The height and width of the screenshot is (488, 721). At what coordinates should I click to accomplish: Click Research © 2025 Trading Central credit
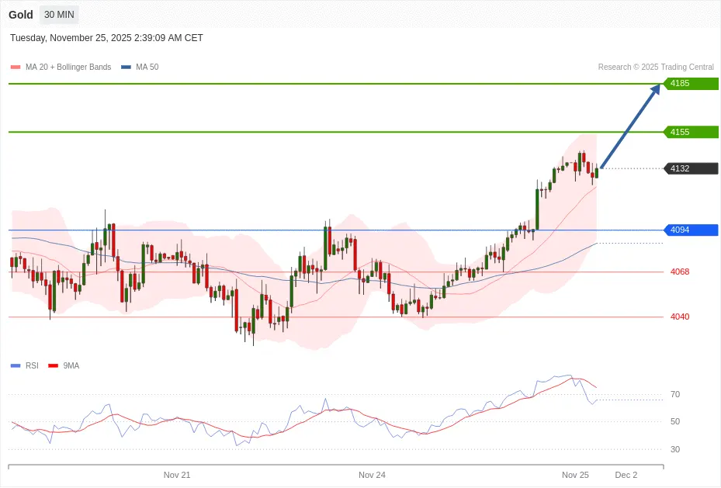click(656, 67)
